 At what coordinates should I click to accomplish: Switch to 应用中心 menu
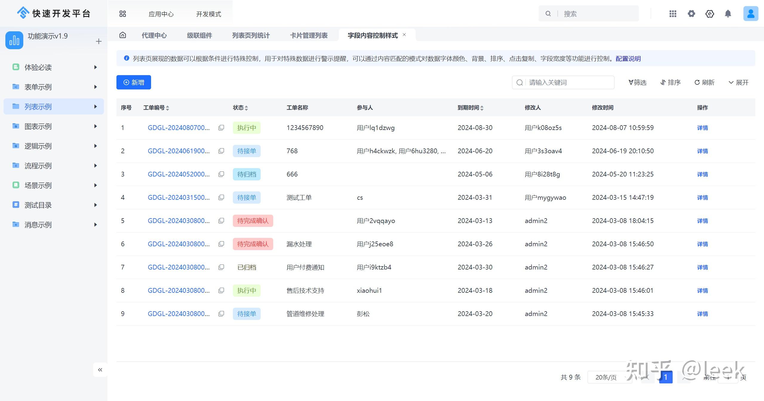[x=161, y=14]
